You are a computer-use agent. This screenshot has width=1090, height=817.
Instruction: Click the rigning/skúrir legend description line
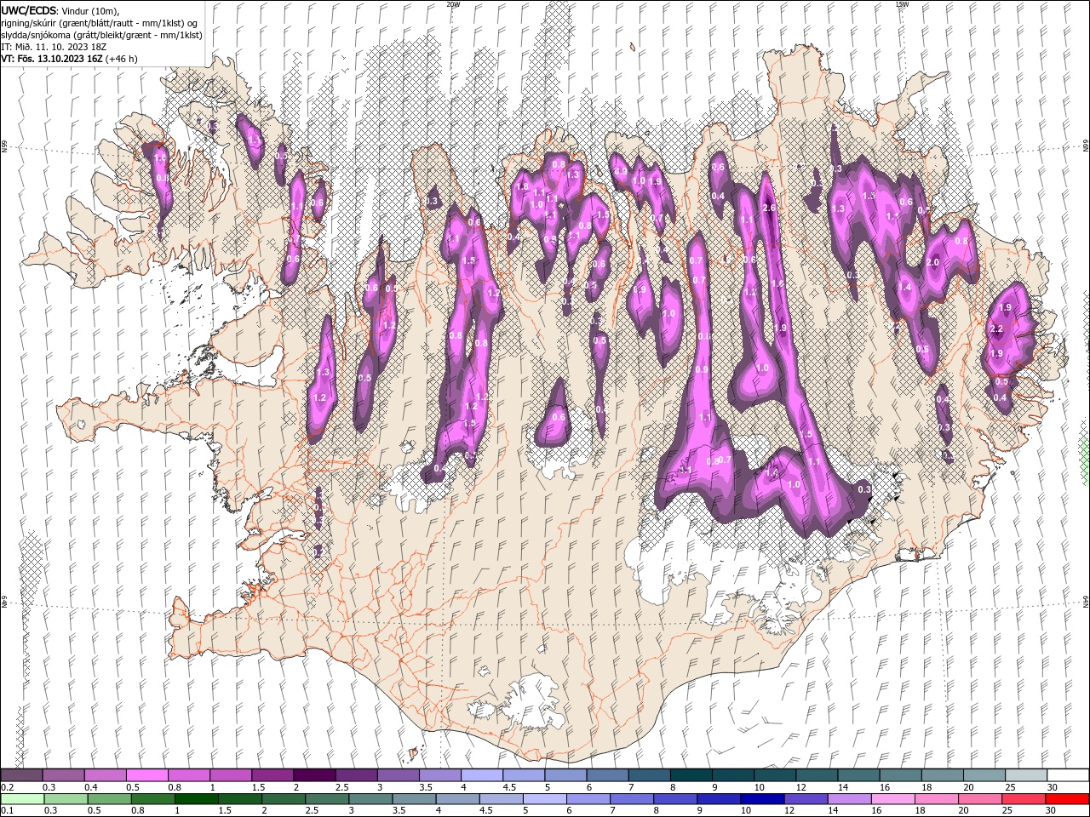pyautogui.click(x=100, y=23)
